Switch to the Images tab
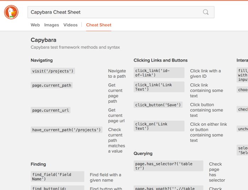The image size is (248, 190). point(52,25)
